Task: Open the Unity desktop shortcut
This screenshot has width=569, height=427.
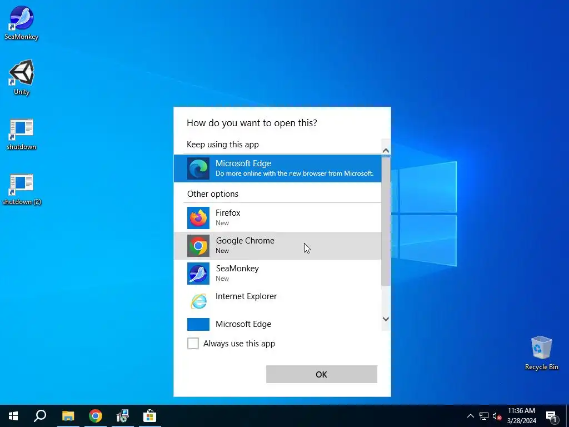Action: [x=22, y=78]
